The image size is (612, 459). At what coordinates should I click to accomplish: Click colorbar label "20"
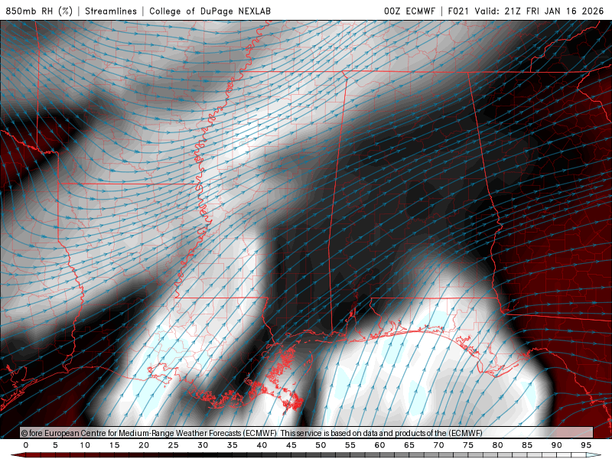point(144,445)
